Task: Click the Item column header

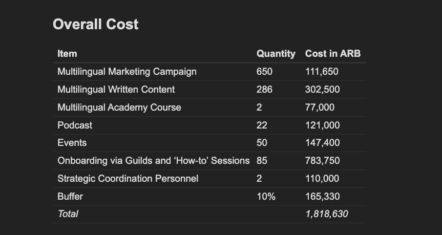Action: pos(67,53)
